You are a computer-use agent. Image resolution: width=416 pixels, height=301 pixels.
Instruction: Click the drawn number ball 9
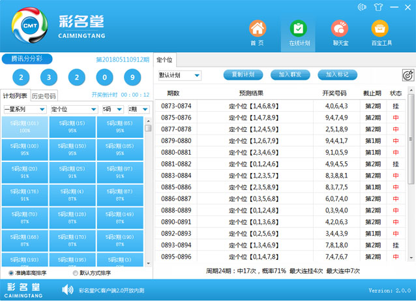[x=132, y=77]
